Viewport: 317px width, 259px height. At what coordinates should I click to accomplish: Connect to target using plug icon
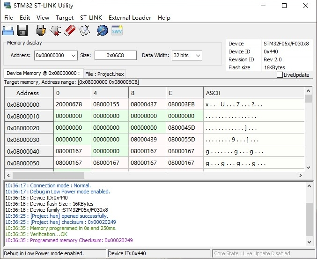pos(41,31)
